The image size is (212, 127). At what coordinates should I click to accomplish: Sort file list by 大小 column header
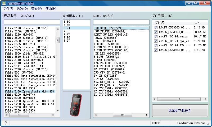[200, 23]
